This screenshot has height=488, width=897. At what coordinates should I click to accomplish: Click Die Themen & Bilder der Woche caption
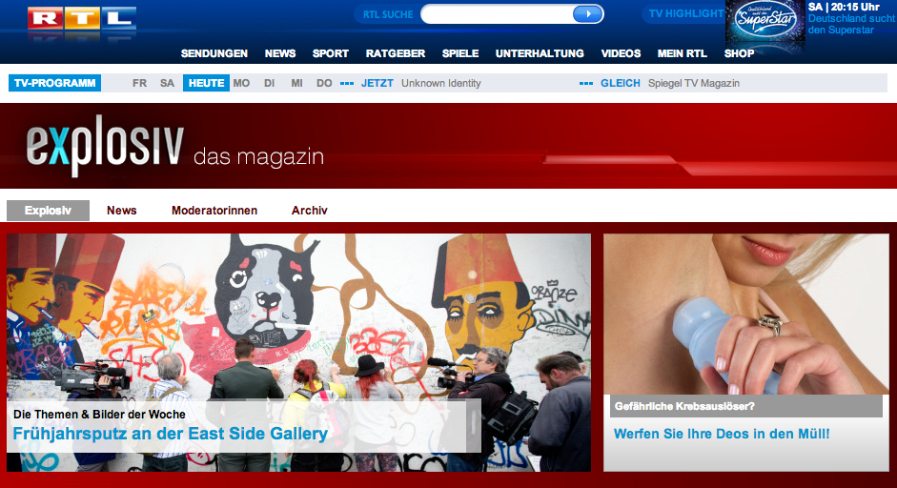point(99,415)
